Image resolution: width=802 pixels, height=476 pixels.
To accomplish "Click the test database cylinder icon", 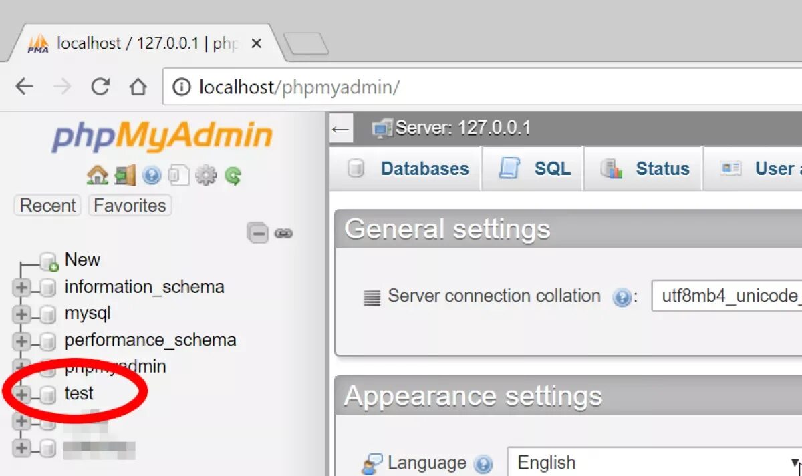I will click(47, 395).
